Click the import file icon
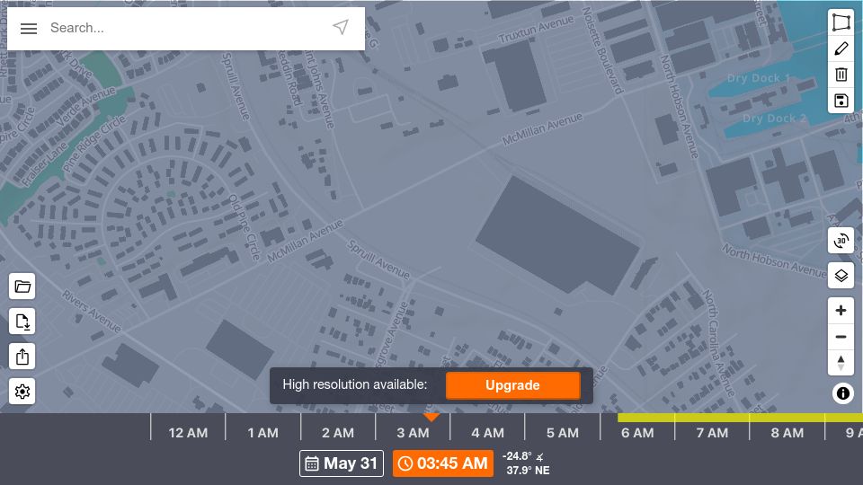Image resolution: width=863 pixels, height=485 pixels. tap(22, 322)
